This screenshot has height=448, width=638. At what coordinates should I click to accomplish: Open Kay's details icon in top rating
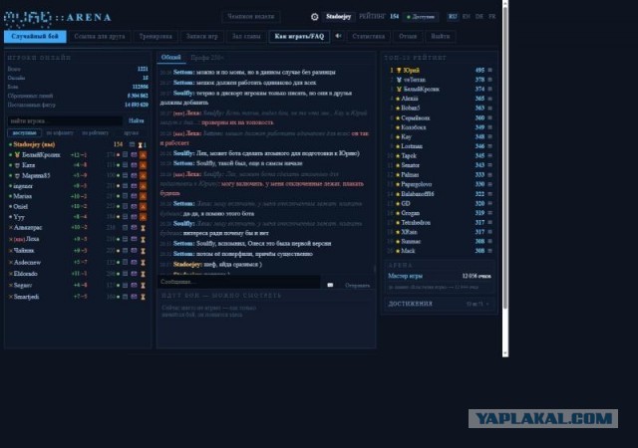[x=489, y=137]
